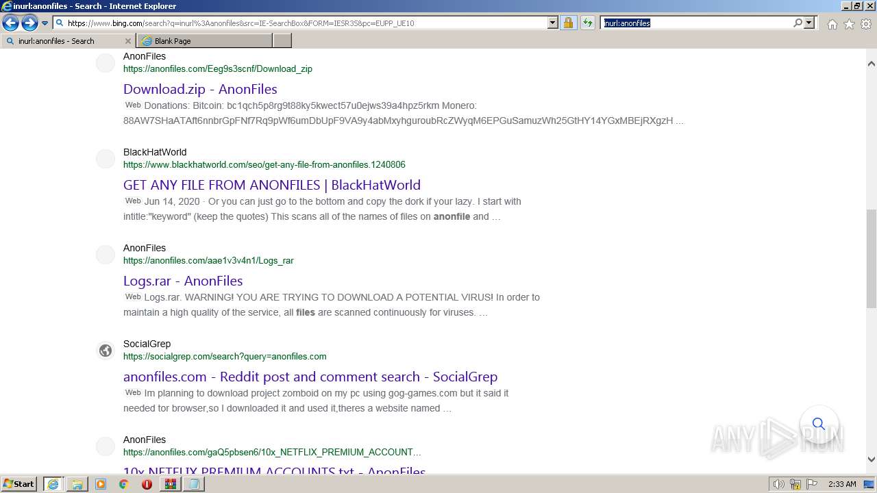Viewport: 877px width, 493px height.
Task: Click the vertical scrollbar thumb
Action: [872, 259]
